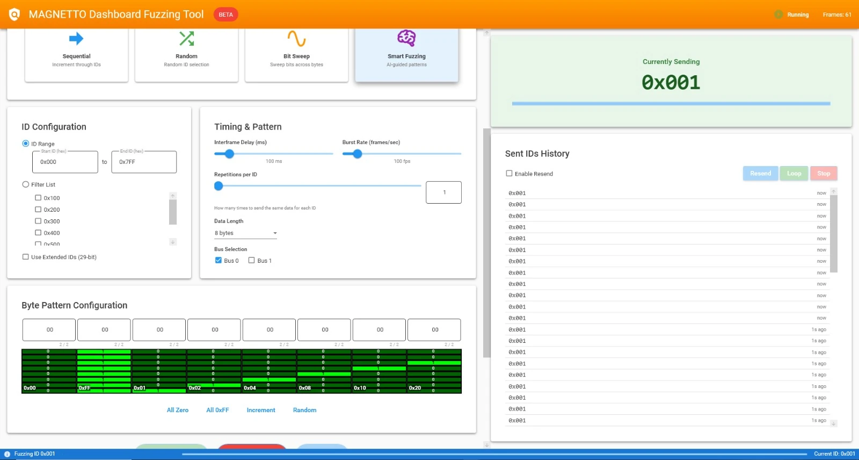
Task: Tick Use Extended IDs (29-bit)
Action: (26, 257)
